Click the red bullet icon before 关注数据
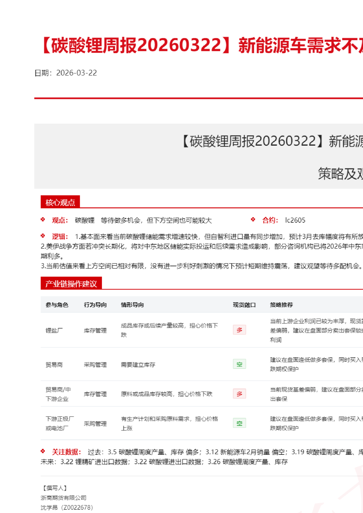Image resolution: width=363 pixels, height=513 pixels. pyautogui.click(x=43, y=451)
